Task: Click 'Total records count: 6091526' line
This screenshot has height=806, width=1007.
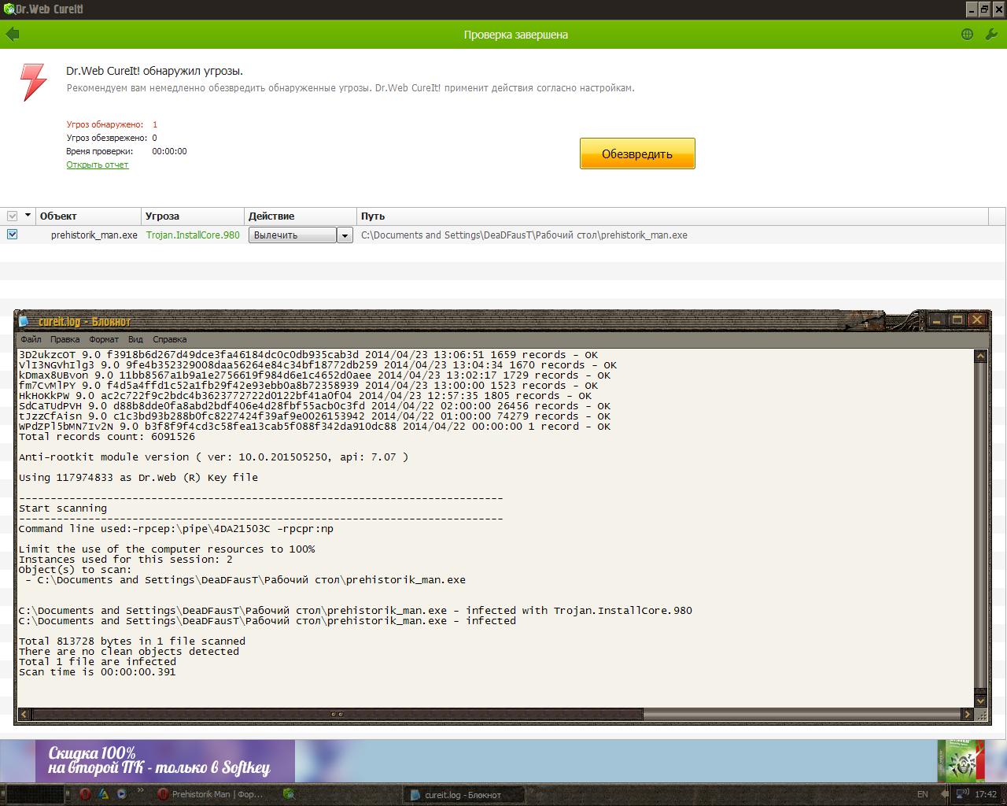Action: click(107, 436)
